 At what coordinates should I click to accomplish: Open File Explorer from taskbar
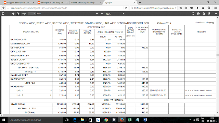[82, 120]
